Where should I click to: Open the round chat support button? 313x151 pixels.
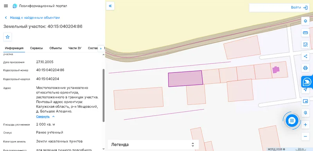pyautogui.click(x=292, y=121)
